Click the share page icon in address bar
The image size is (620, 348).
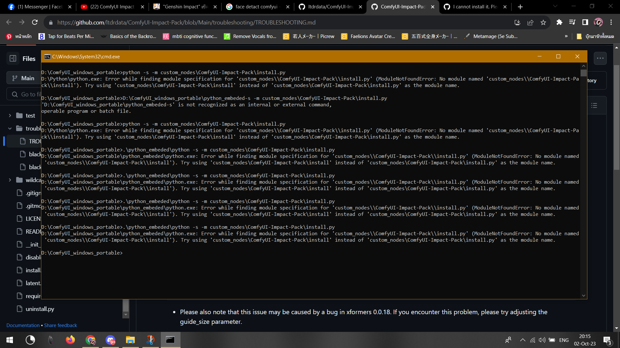(530, 22)
